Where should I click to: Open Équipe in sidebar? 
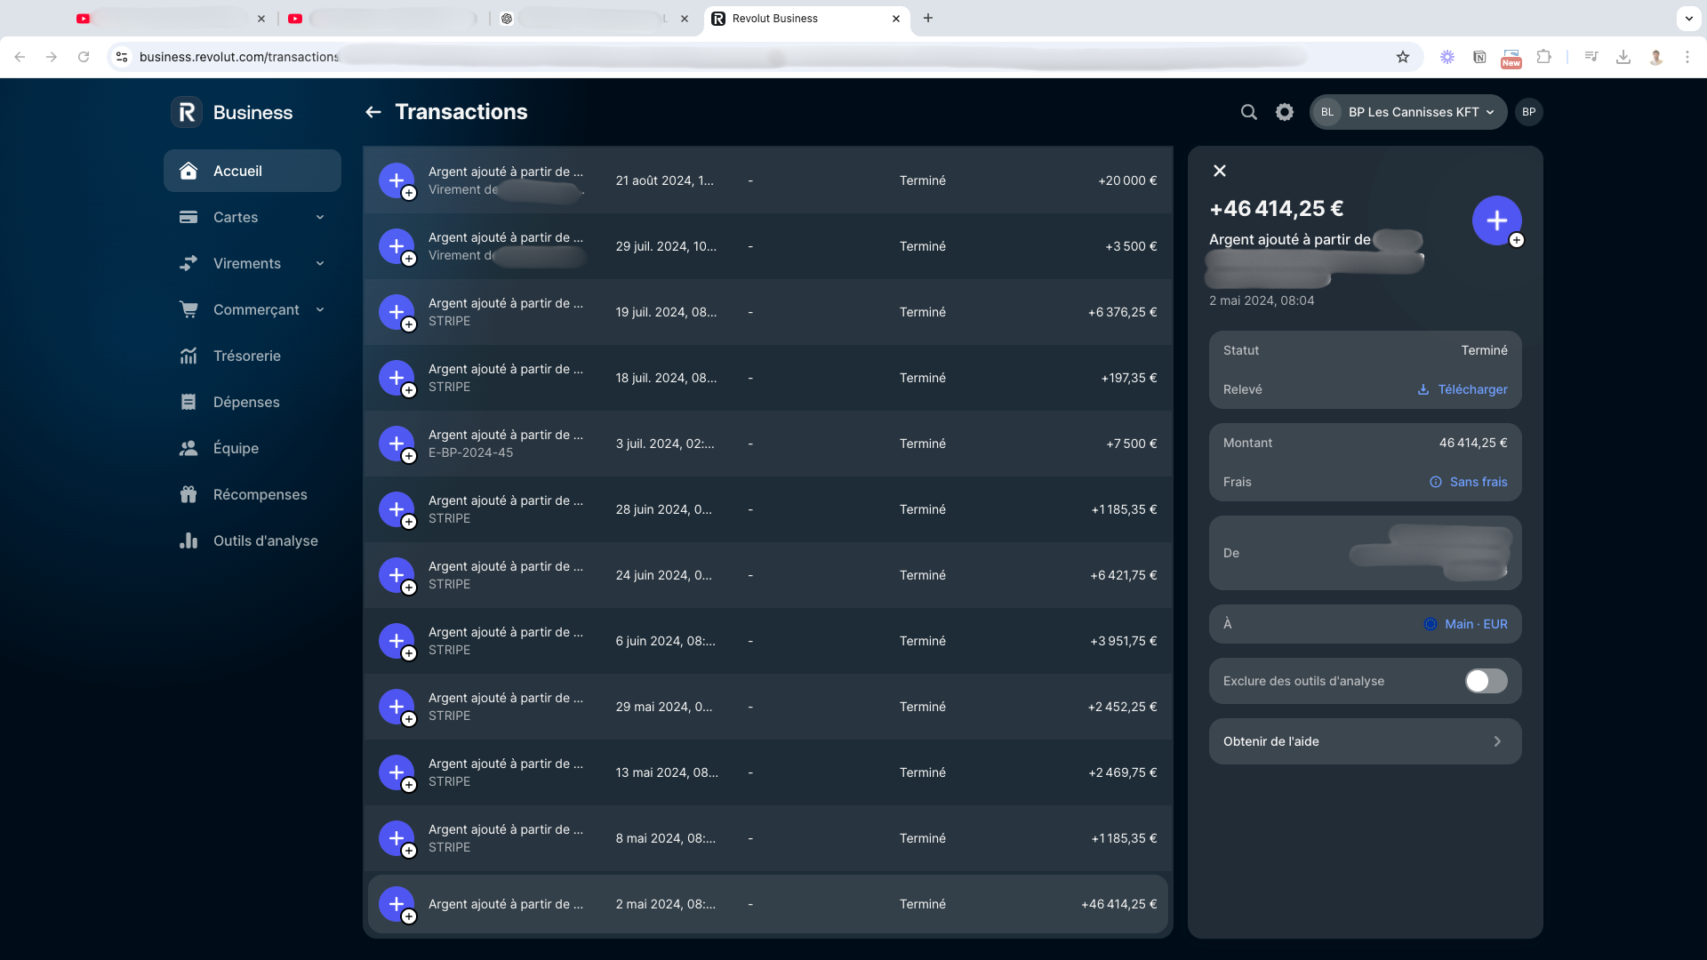pyautogui.click(x=252, y=448)
